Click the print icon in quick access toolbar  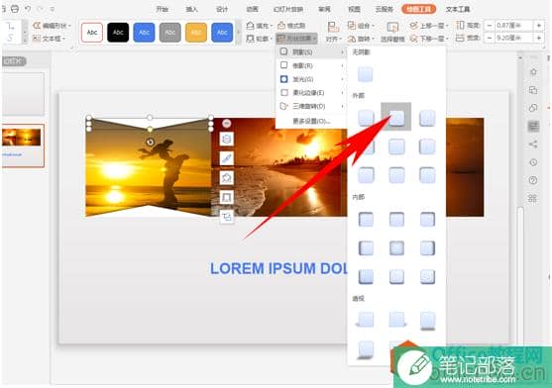click(15, 9)
